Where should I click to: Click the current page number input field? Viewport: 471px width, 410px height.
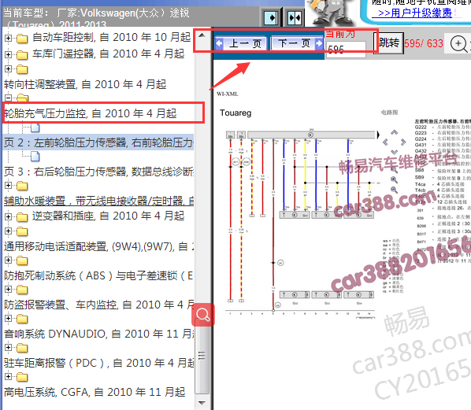tap(346, 50)
